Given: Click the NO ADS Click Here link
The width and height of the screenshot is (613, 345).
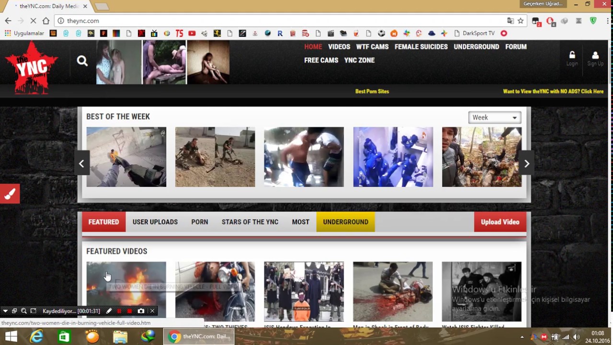Looking at the screenshot, I should (553, 91).
